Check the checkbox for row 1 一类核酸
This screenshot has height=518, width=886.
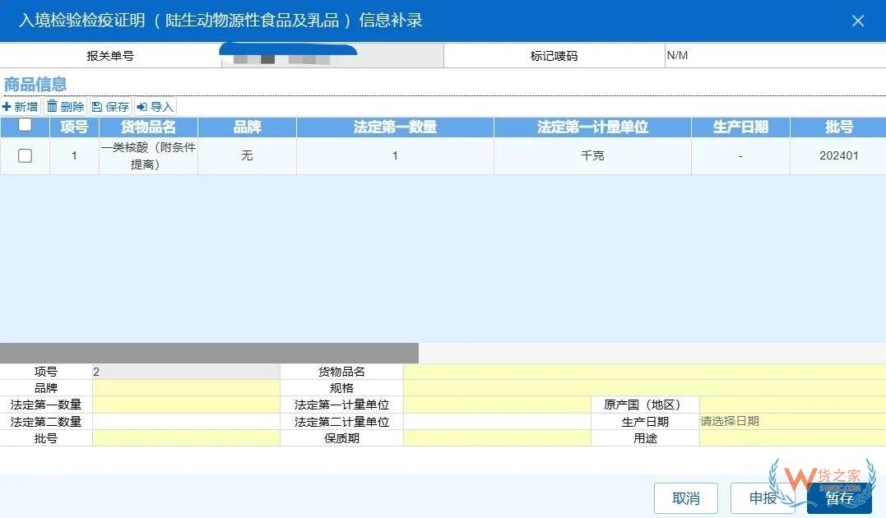point(25,155)
